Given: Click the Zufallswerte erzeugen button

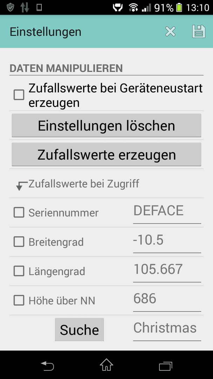Looking at the screenshot, I should click(106, 154).
